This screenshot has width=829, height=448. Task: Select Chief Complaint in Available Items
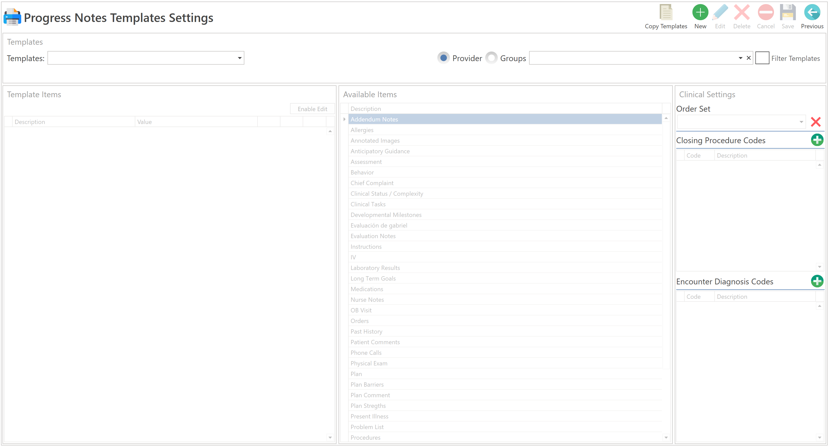[x=372, y=183]
